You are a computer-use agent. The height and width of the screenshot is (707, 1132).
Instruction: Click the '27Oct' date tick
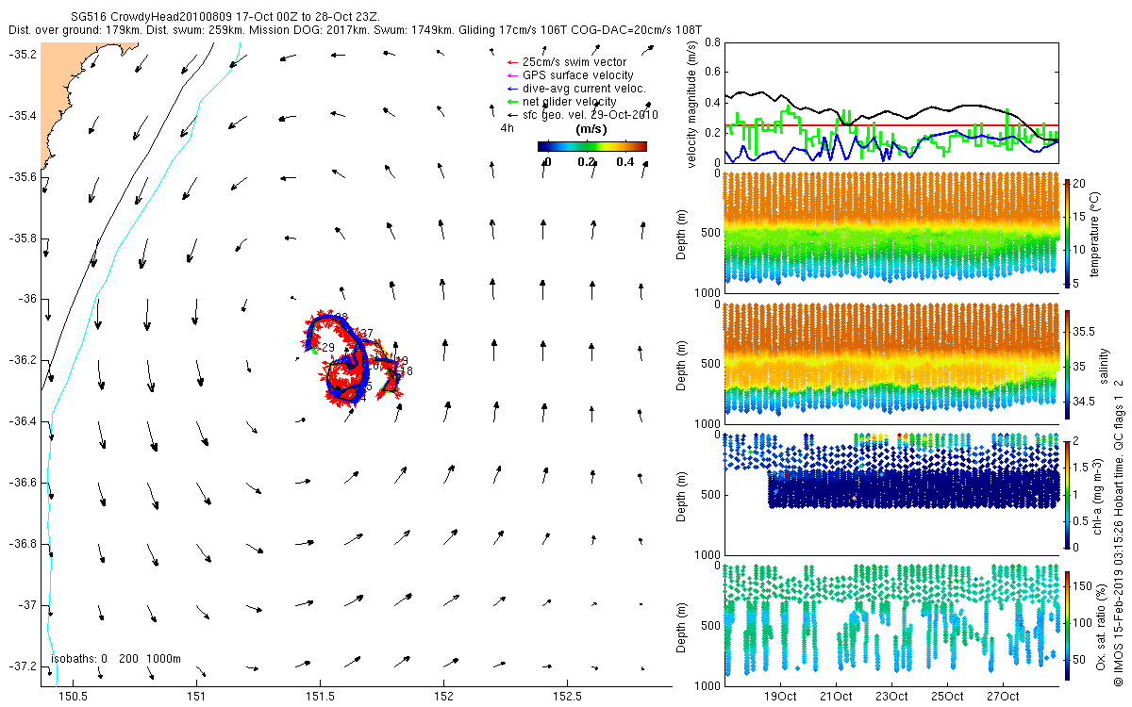1003,697
